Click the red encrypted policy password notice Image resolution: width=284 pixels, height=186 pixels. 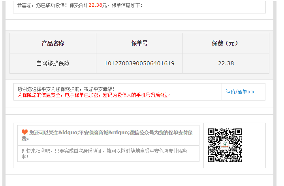(x=94, y=95)
